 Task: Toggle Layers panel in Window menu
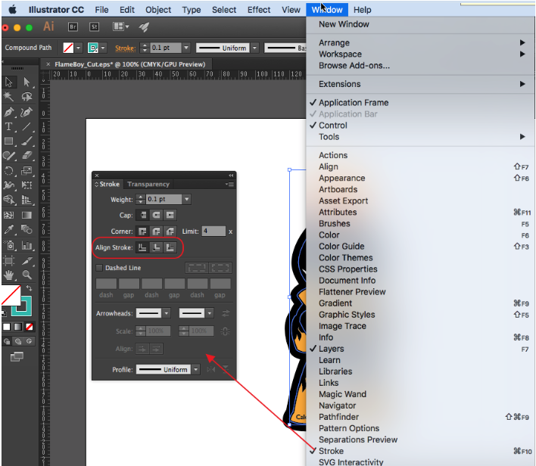click(331, 349)
